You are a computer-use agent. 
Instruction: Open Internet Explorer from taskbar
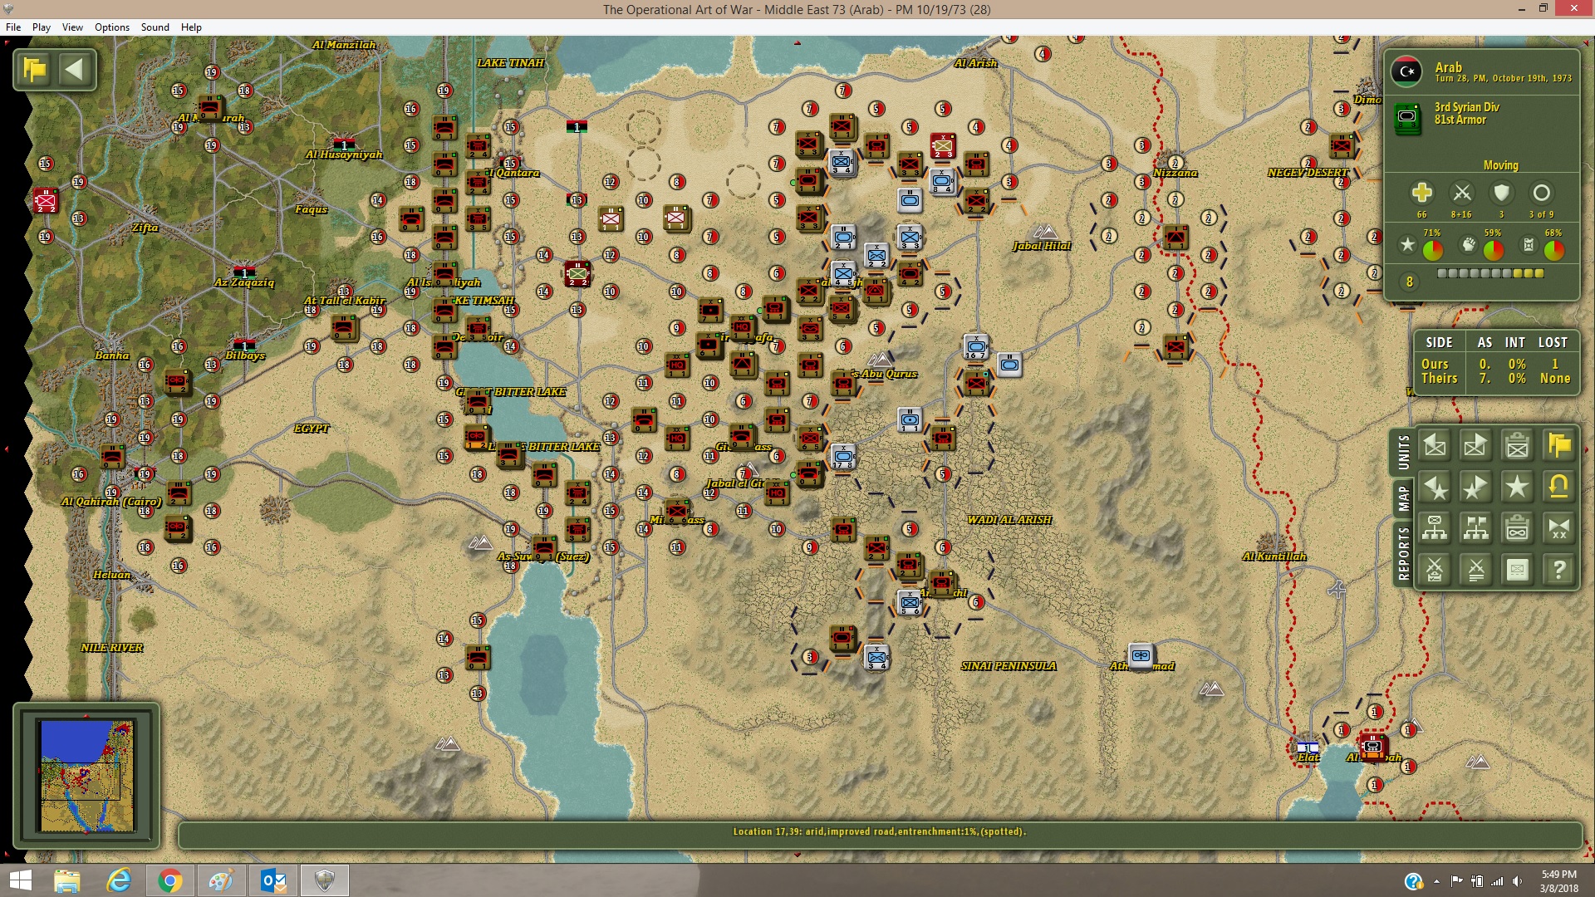pyautogui.click(x=119, y=880)
